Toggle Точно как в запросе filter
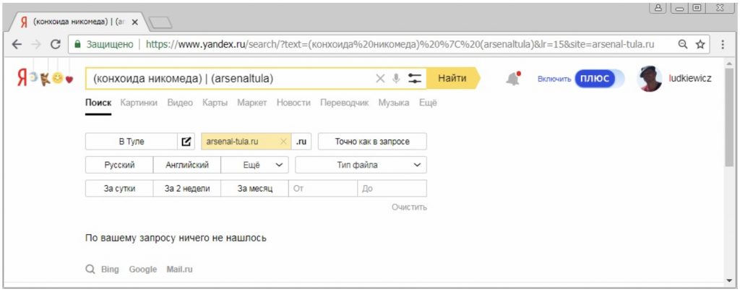Viewport: 740px width, 292px height. tap(372, 141)
